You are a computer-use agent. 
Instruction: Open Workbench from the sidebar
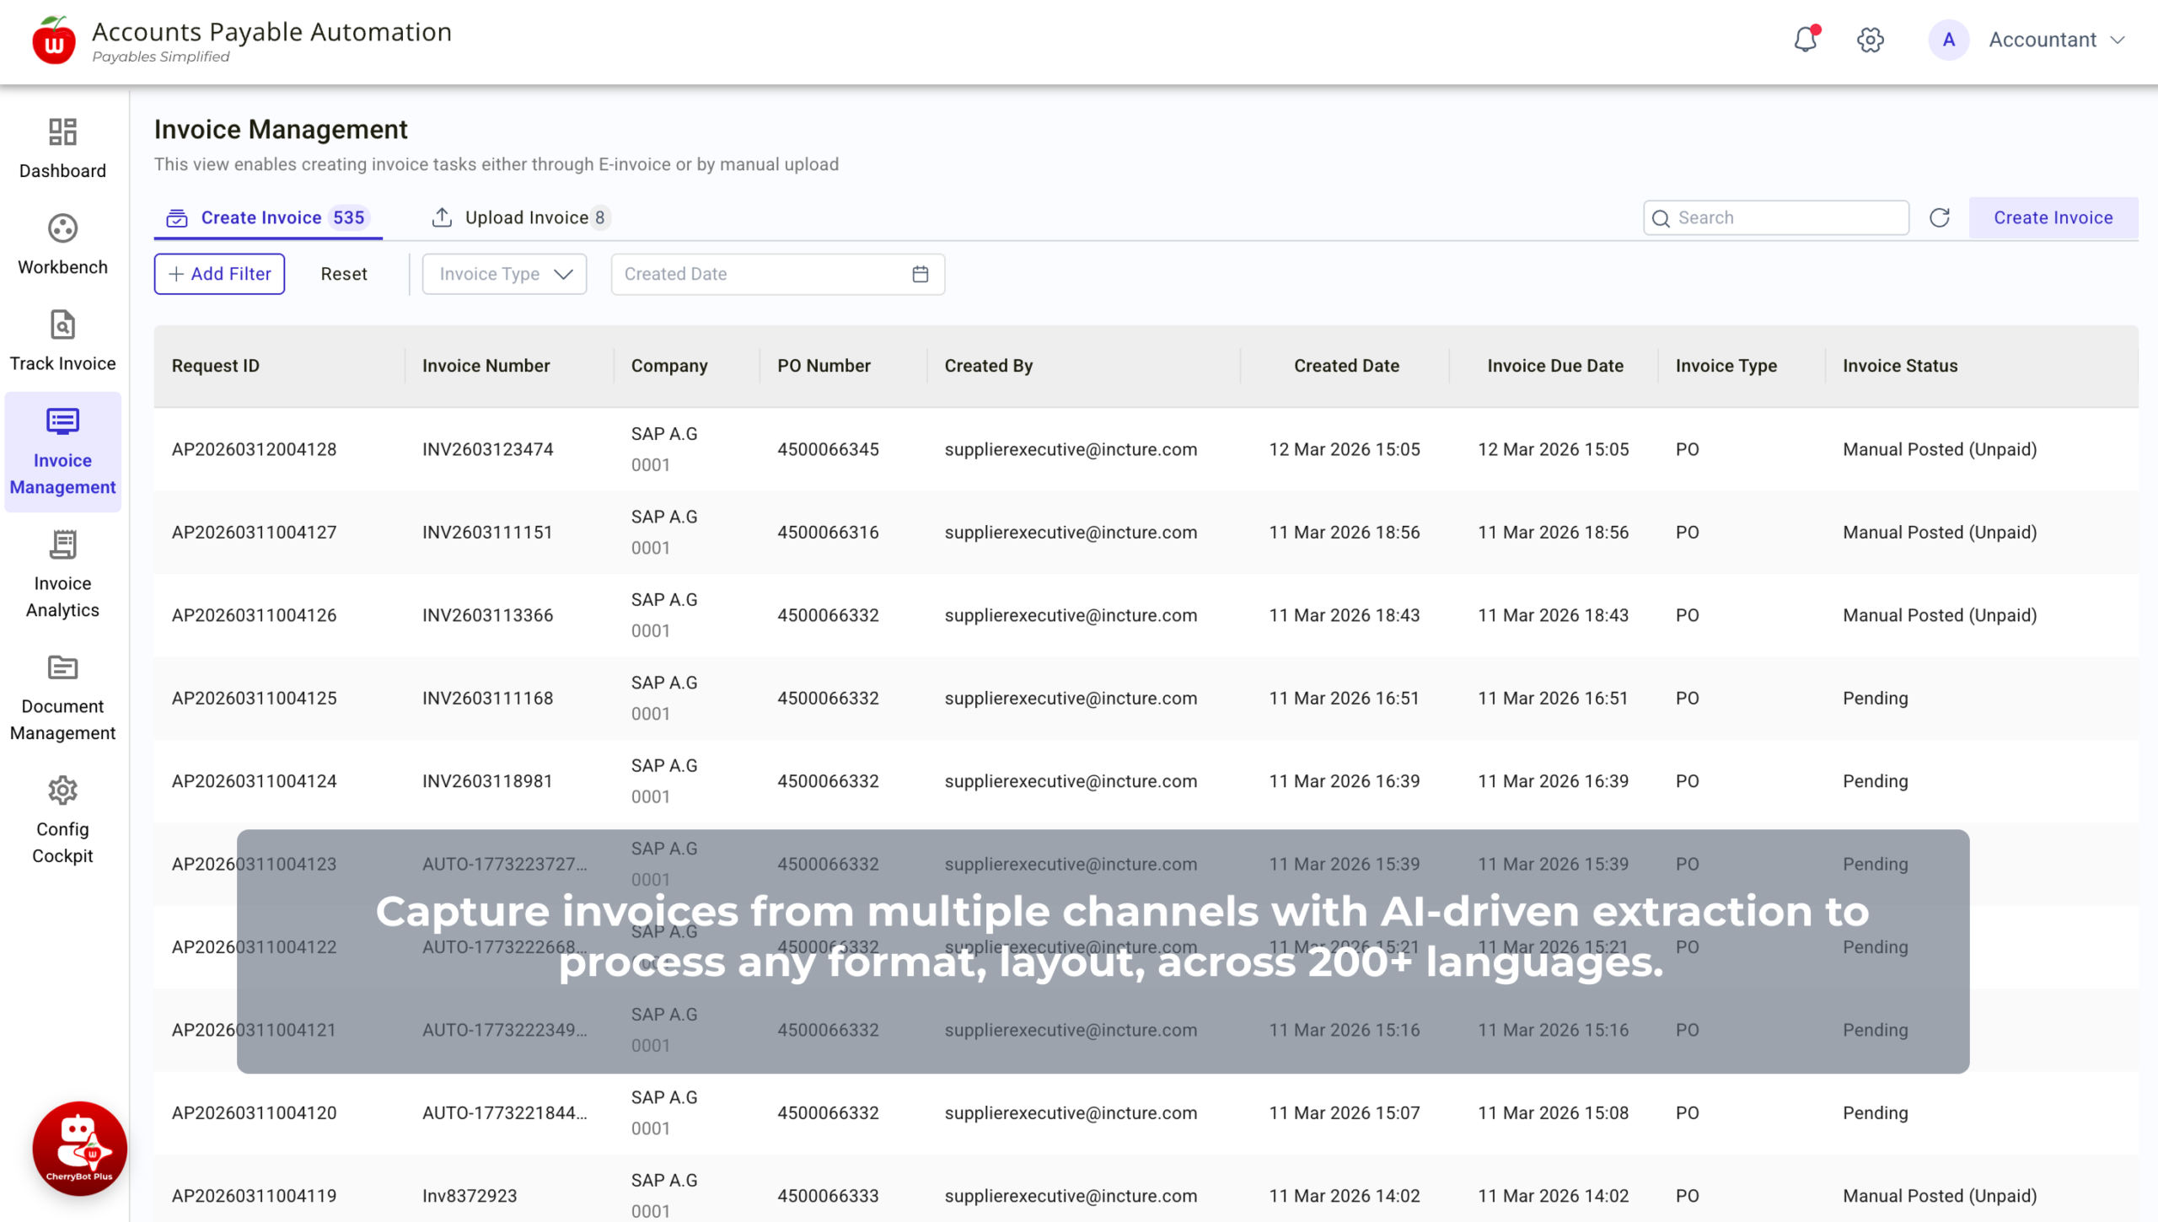click(x=62, y=244)
